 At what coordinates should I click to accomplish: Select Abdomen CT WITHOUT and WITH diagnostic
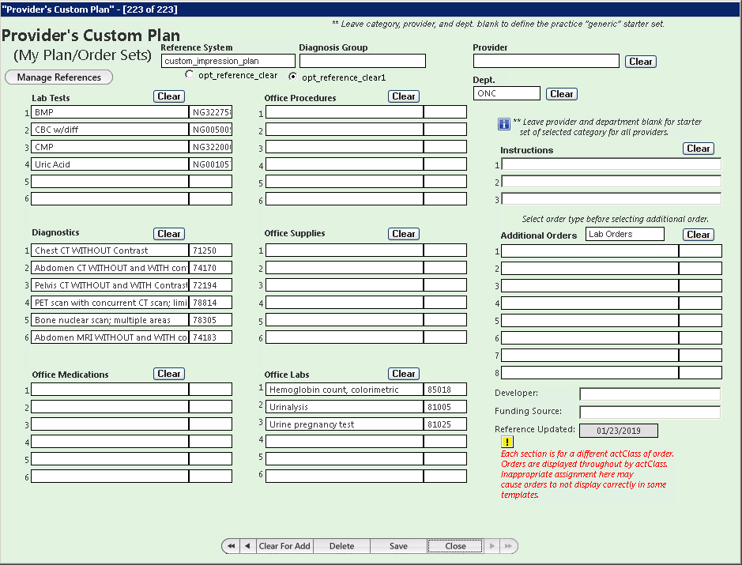click(110, 268)
